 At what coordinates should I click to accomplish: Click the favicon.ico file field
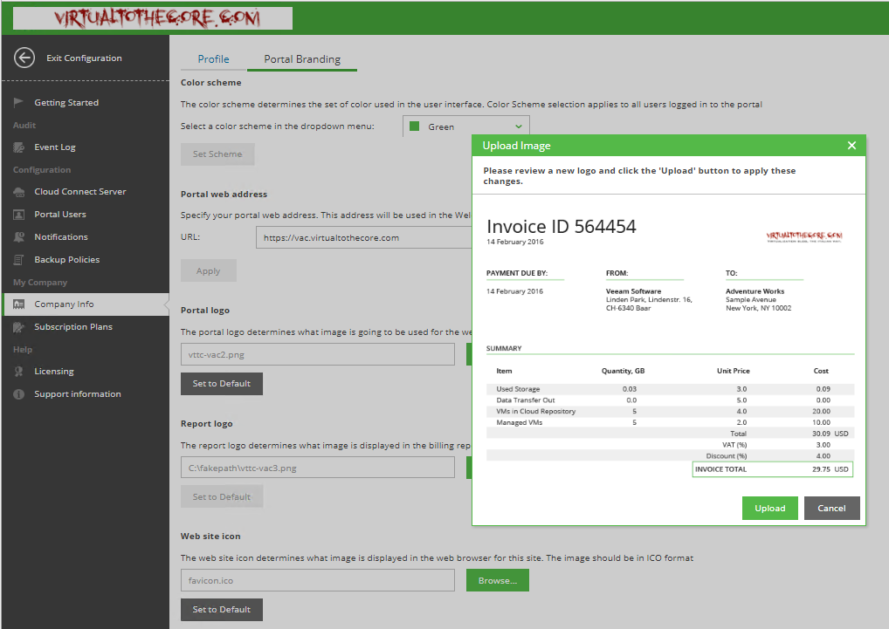318,581
